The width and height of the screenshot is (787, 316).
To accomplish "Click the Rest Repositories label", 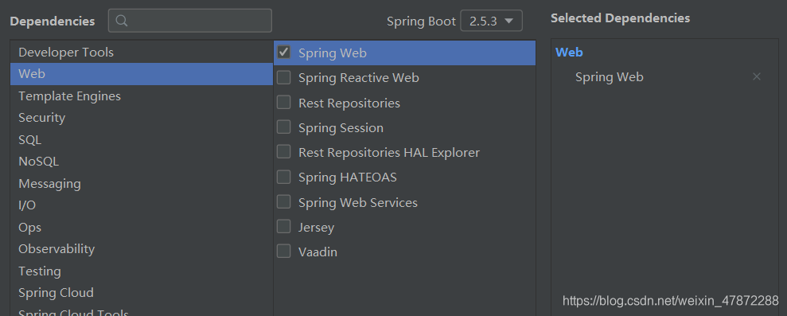I will pyautogui.click(x=349, y=103).
